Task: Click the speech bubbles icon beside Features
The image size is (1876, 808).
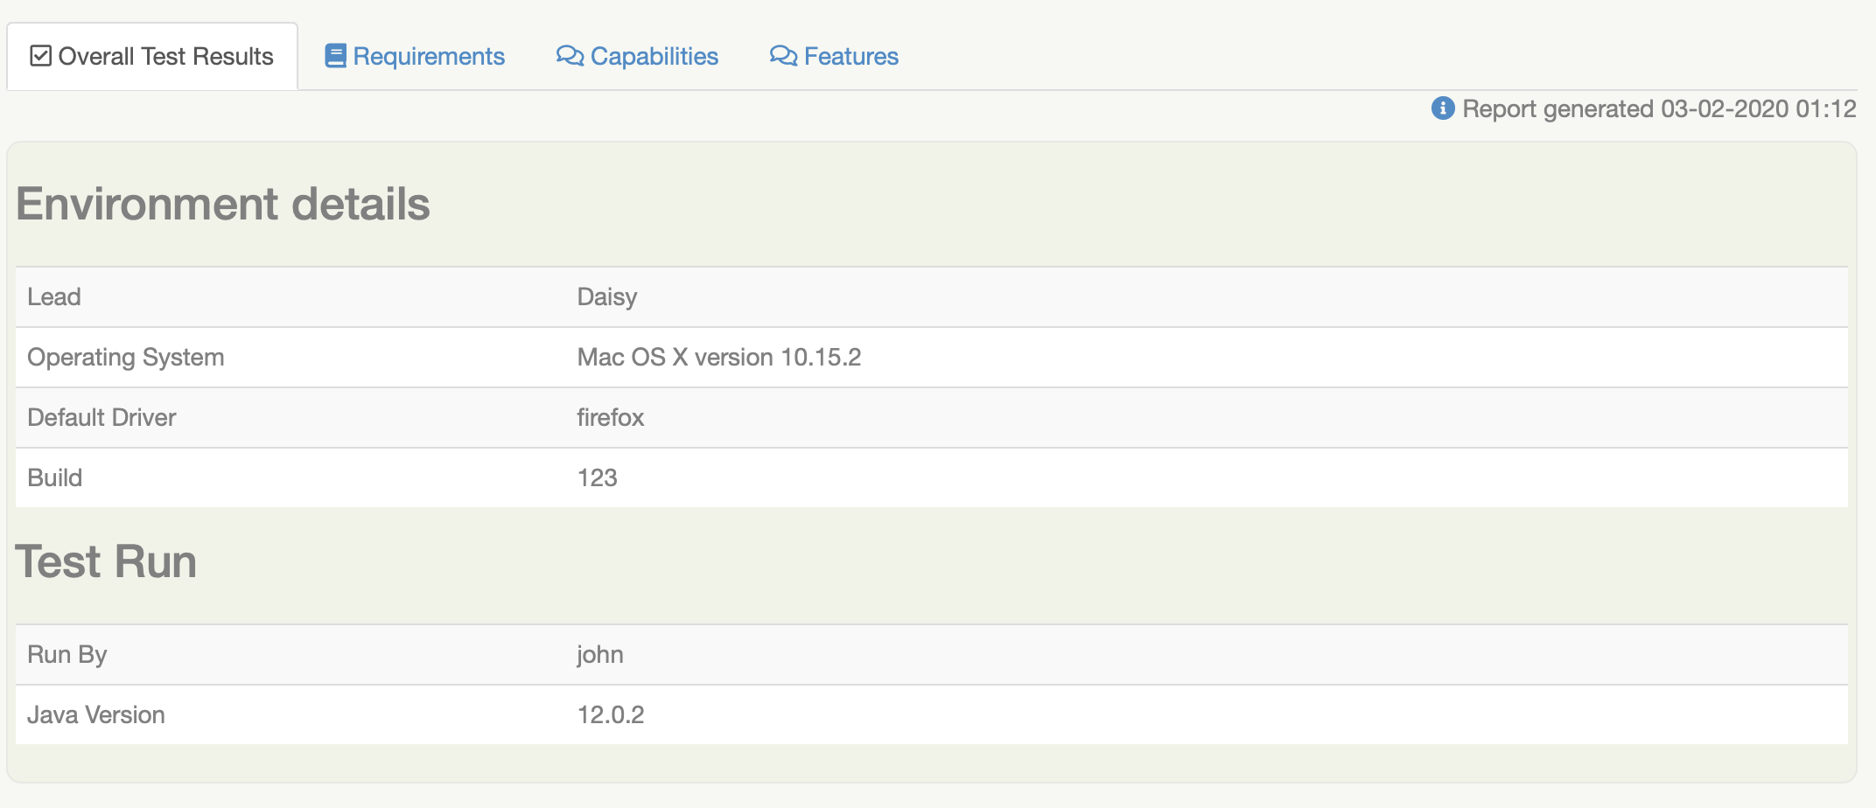Action: tap(783, 56)
